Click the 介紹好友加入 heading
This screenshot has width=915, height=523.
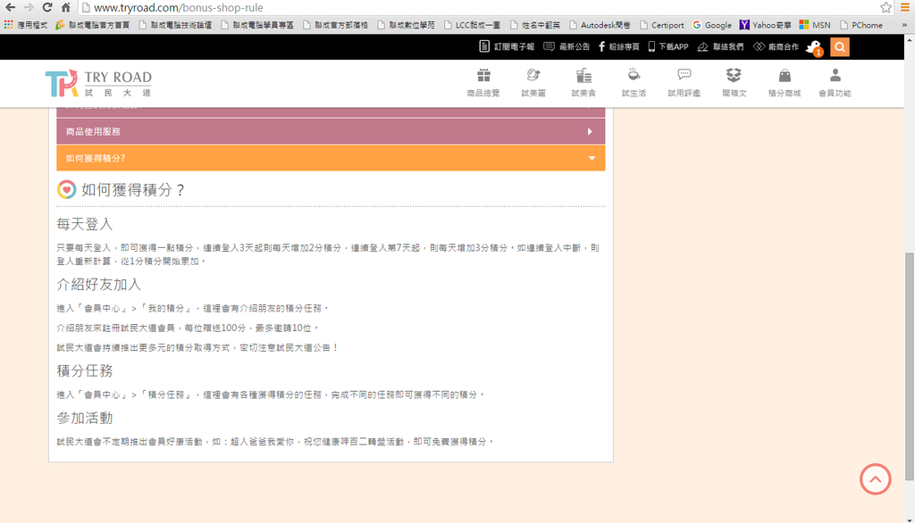pyautogui.click(x=98, y=285)
